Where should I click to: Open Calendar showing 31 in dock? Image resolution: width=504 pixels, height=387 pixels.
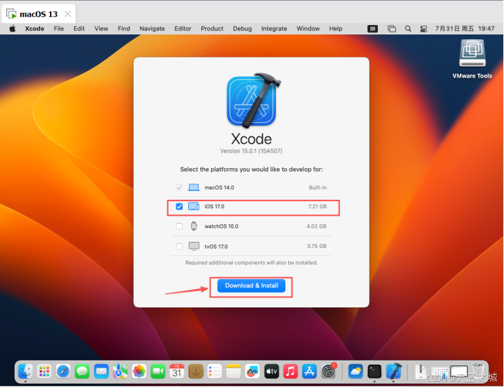pos(177,371)
